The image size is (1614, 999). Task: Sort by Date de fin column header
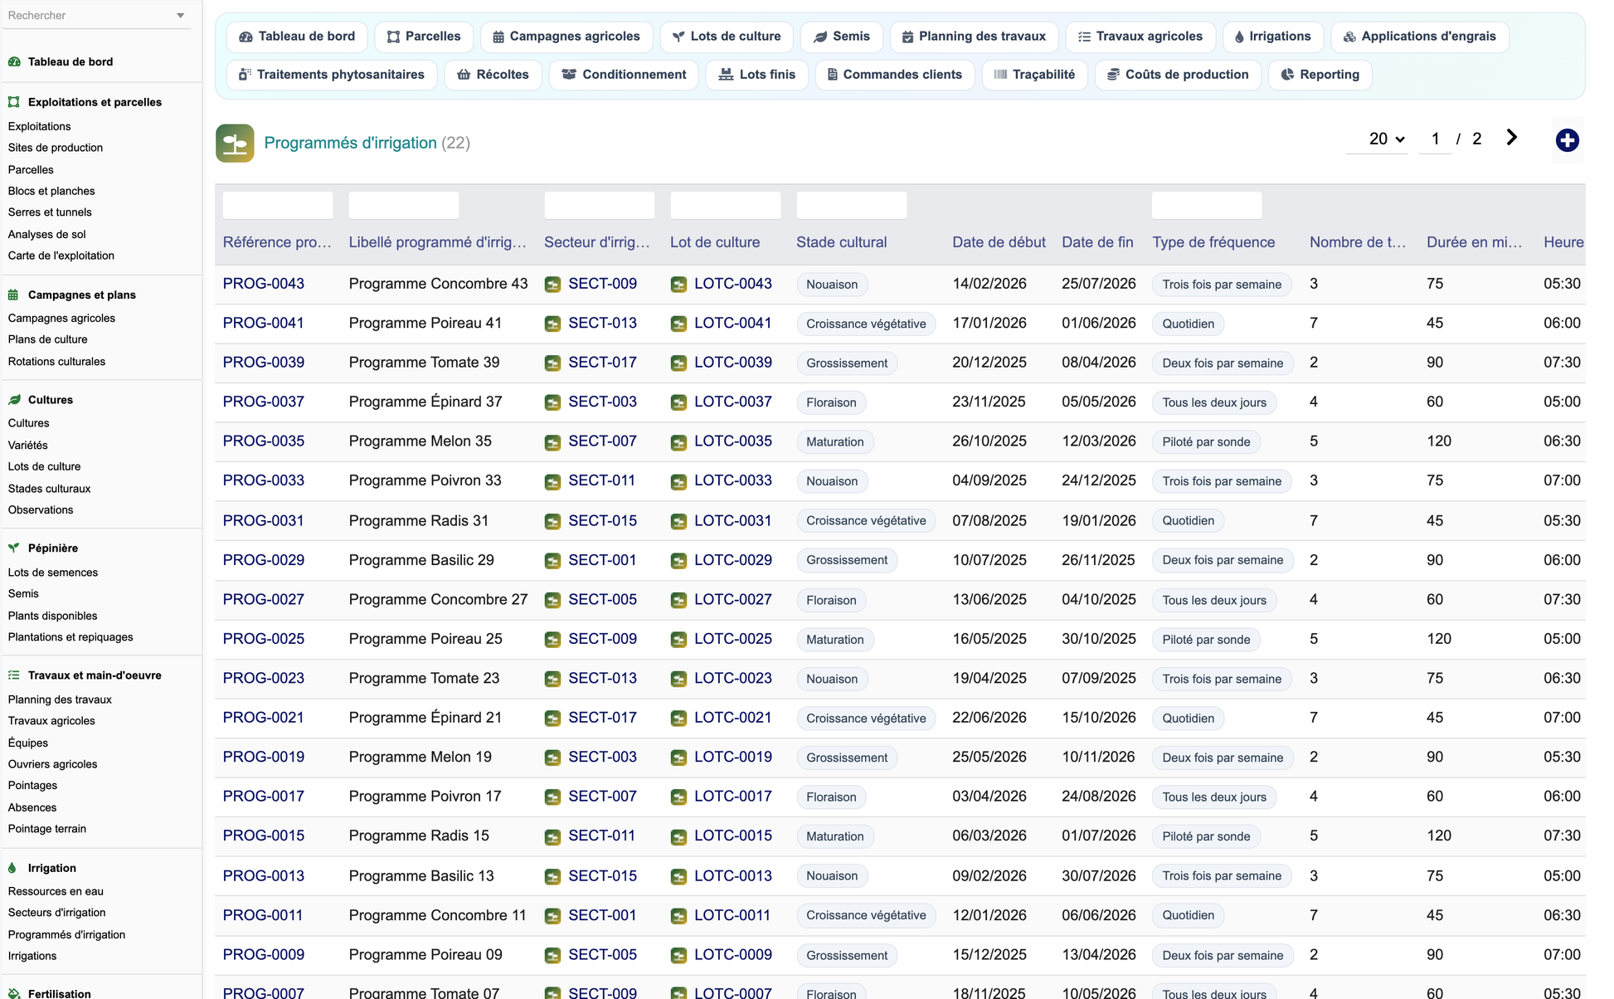(1097, 242)
